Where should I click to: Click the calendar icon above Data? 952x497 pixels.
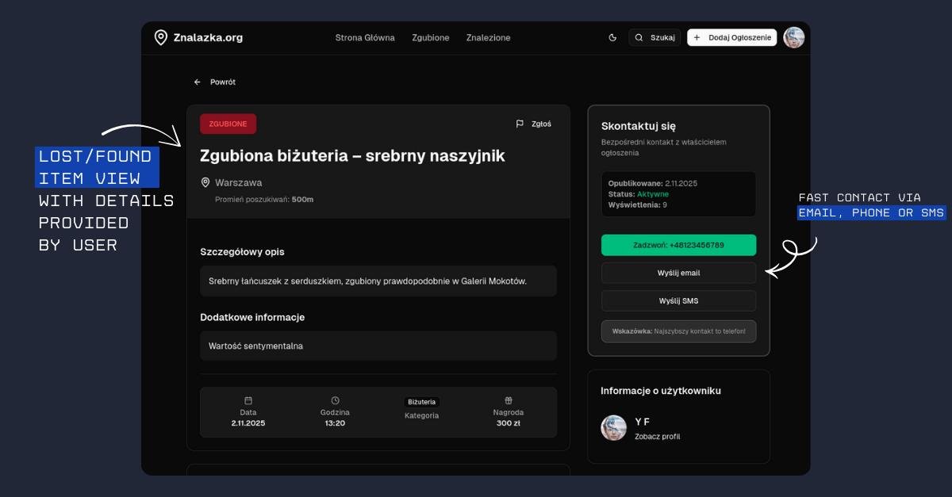[248, 400]
